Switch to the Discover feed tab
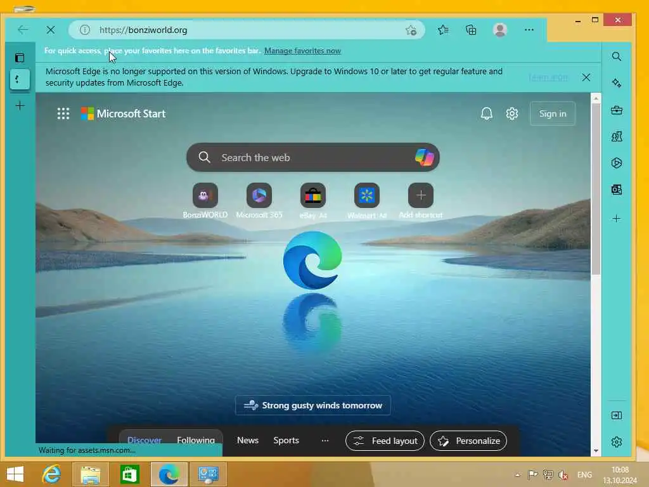Screen dimensions: 649x487 145,440
